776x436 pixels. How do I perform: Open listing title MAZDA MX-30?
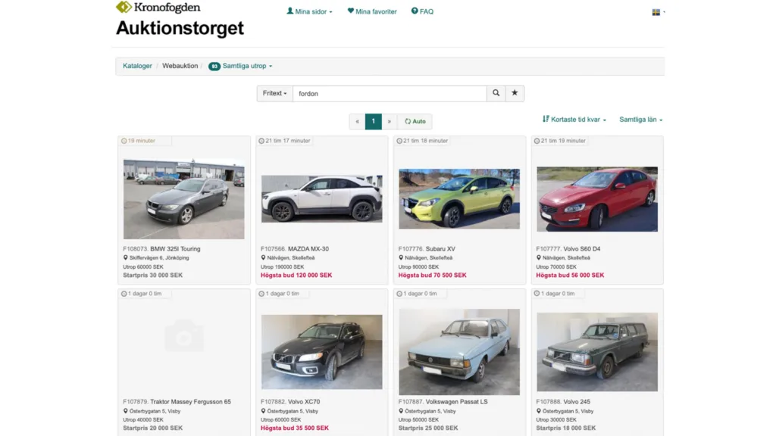click(308, 248)
